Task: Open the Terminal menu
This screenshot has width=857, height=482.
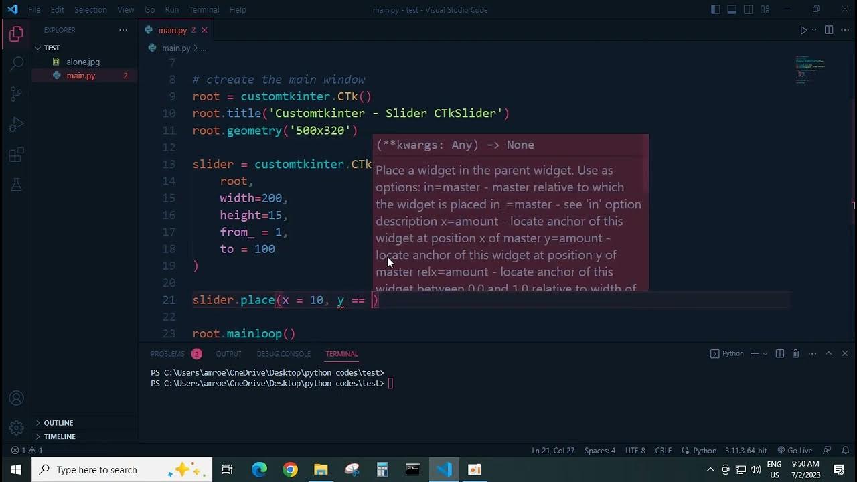Action: (204, 9)
